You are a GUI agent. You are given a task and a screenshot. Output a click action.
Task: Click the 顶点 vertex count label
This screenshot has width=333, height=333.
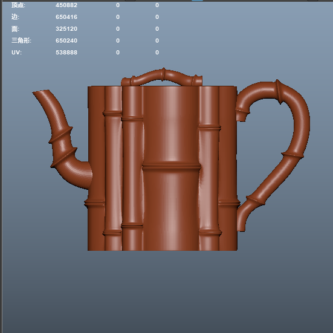point(18,5)
